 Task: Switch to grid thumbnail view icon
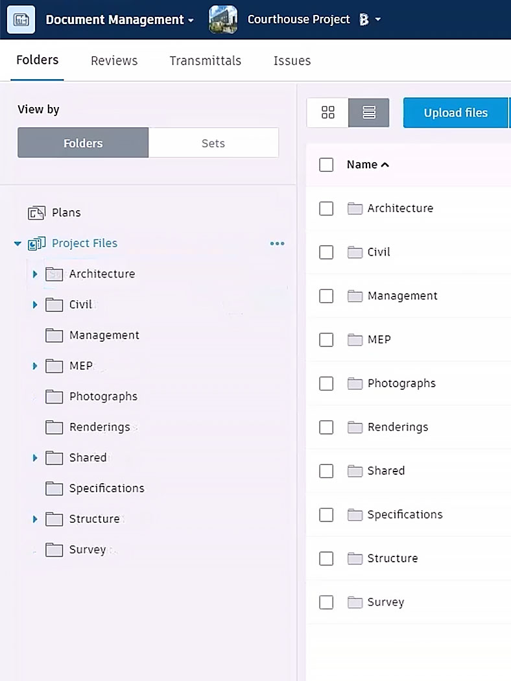[x=327, y=112]
